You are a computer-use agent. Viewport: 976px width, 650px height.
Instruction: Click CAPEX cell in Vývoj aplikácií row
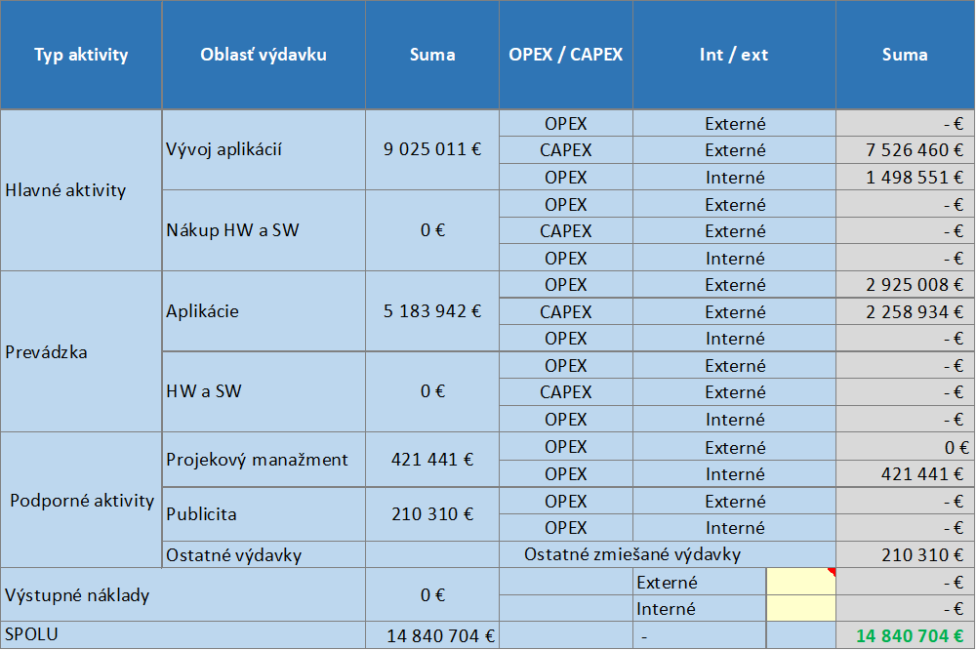coord(566,150)
